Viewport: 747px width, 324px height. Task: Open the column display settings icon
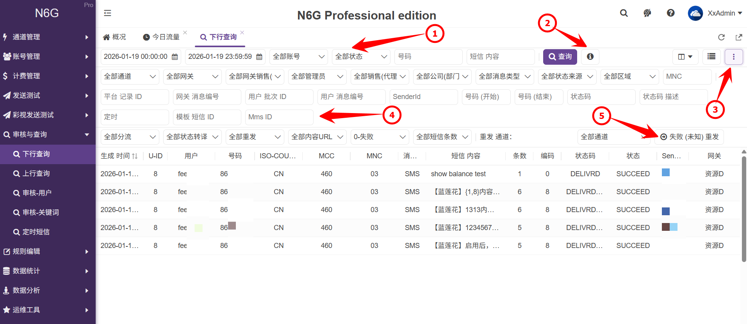click(x=685, y=57)
